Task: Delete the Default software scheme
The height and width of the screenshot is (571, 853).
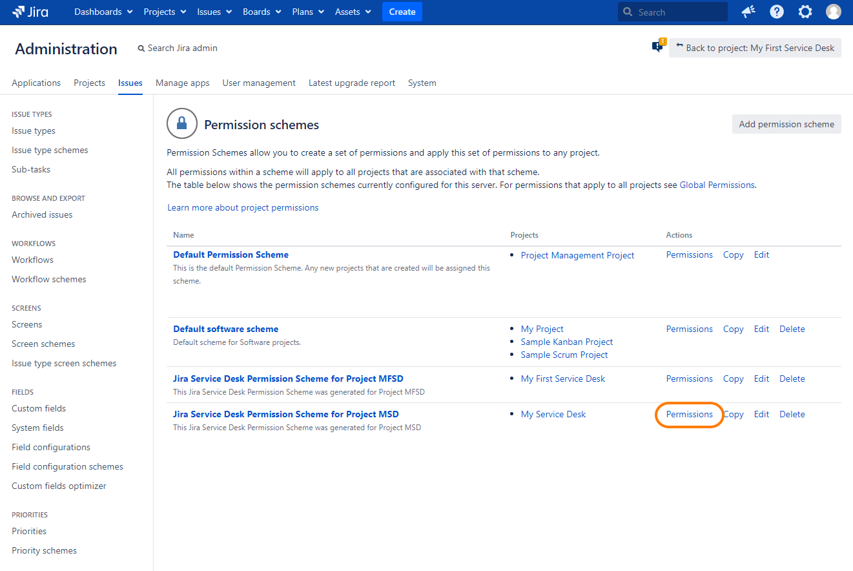Action: coord(792,329)
